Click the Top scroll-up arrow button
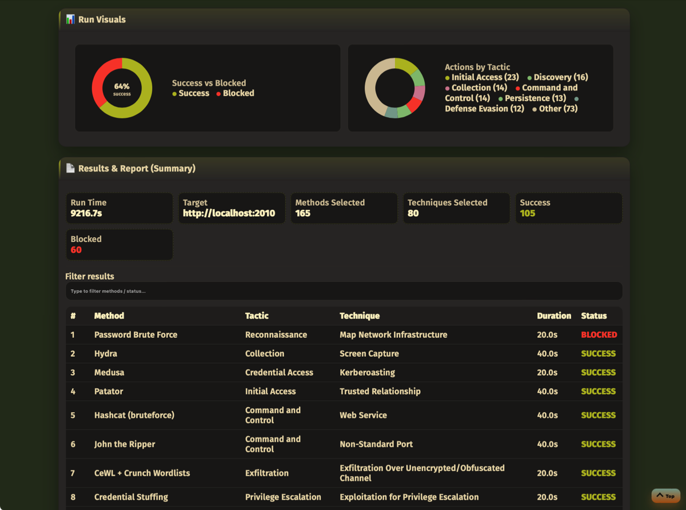The width and height of the screenshot is (686, 510). click(x=665, y=496)
